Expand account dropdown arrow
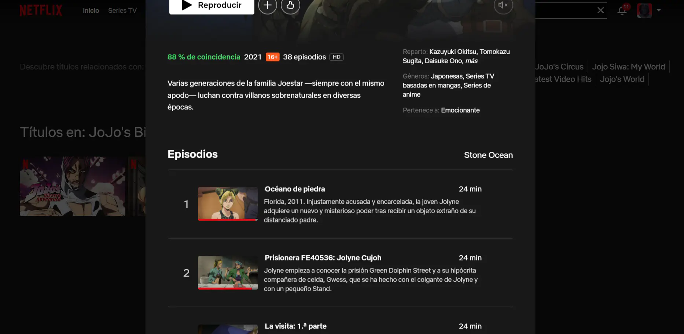 pyautogui.click(x=659, y=10)
